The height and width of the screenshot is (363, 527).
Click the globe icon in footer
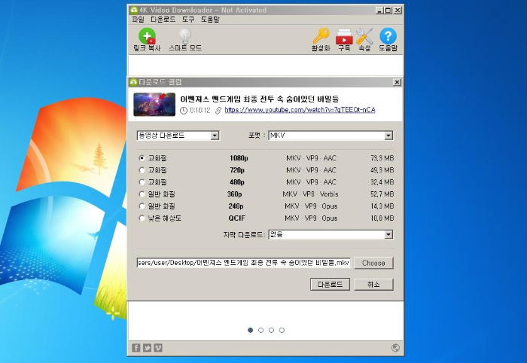click(x=395, y=348)
